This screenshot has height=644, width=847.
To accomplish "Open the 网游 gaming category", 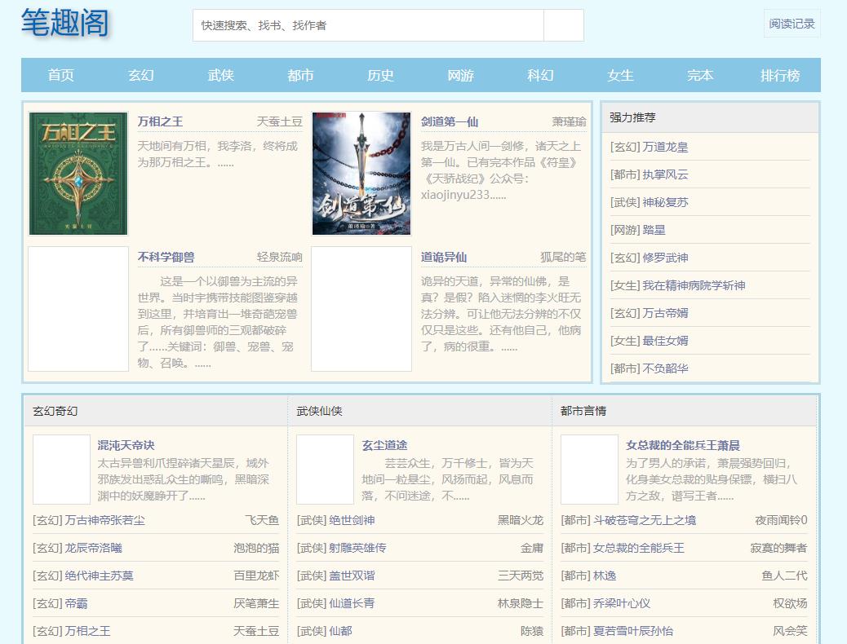I will [460, 75].
